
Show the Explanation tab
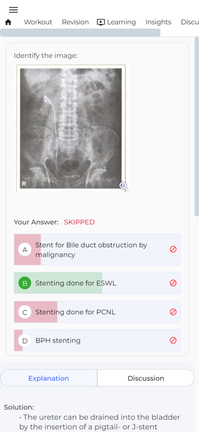click(x=49, y=378)
